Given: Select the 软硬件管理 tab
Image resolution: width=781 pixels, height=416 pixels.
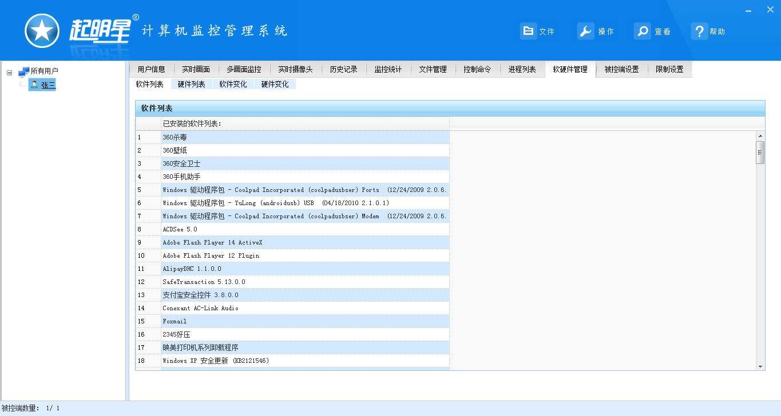Looking at the screenshot, I should pyautogui.click(x=570, y=69).
